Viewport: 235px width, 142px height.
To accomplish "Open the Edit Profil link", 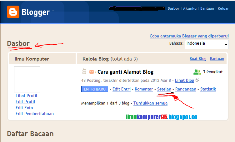I will [x=25, y=102].
